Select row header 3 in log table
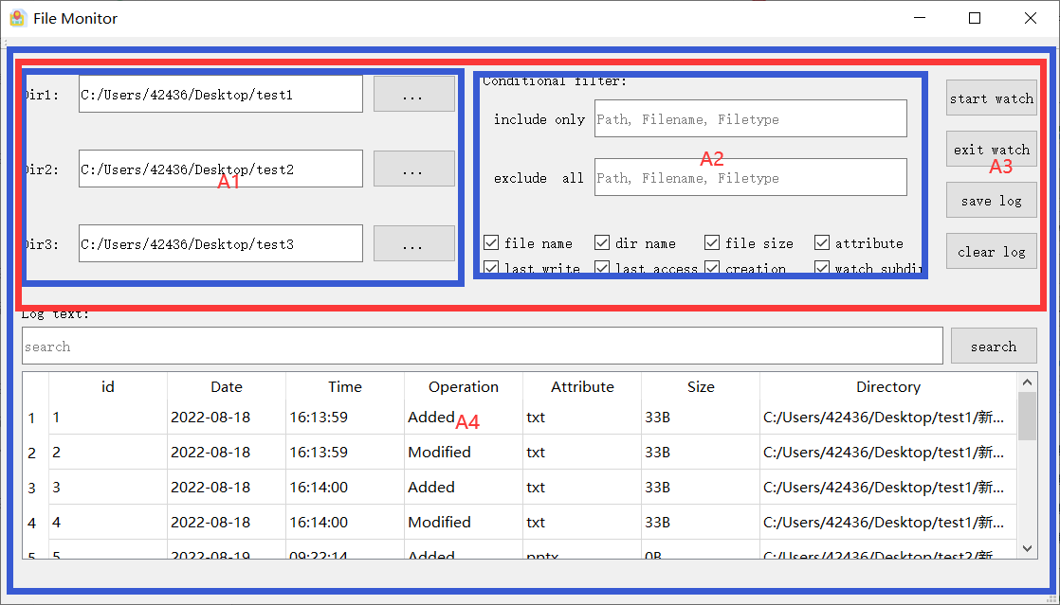1060x605 pixels. [x=35, y=488]
